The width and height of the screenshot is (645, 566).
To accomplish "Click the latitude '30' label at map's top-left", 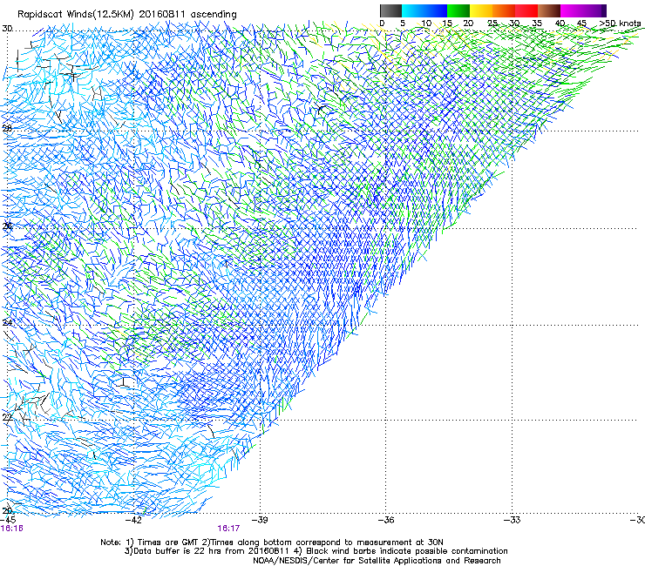I will click(7, 29).
